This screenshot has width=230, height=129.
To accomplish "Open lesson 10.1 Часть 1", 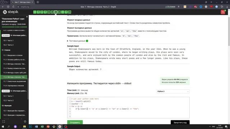I will click(x=8, y=40).
